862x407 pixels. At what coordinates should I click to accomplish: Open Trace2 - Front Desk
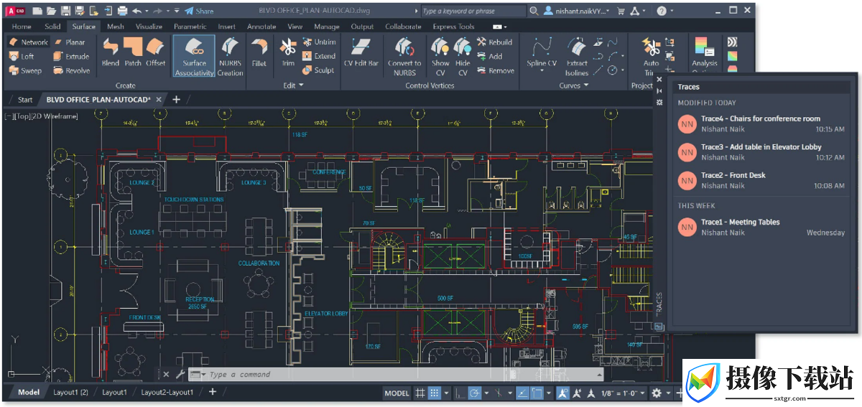[x=761, y=180]
